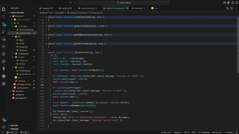The image size is (239, 134).
Task: Open the Accounts icon in activity bar
Action: (4, 120)
